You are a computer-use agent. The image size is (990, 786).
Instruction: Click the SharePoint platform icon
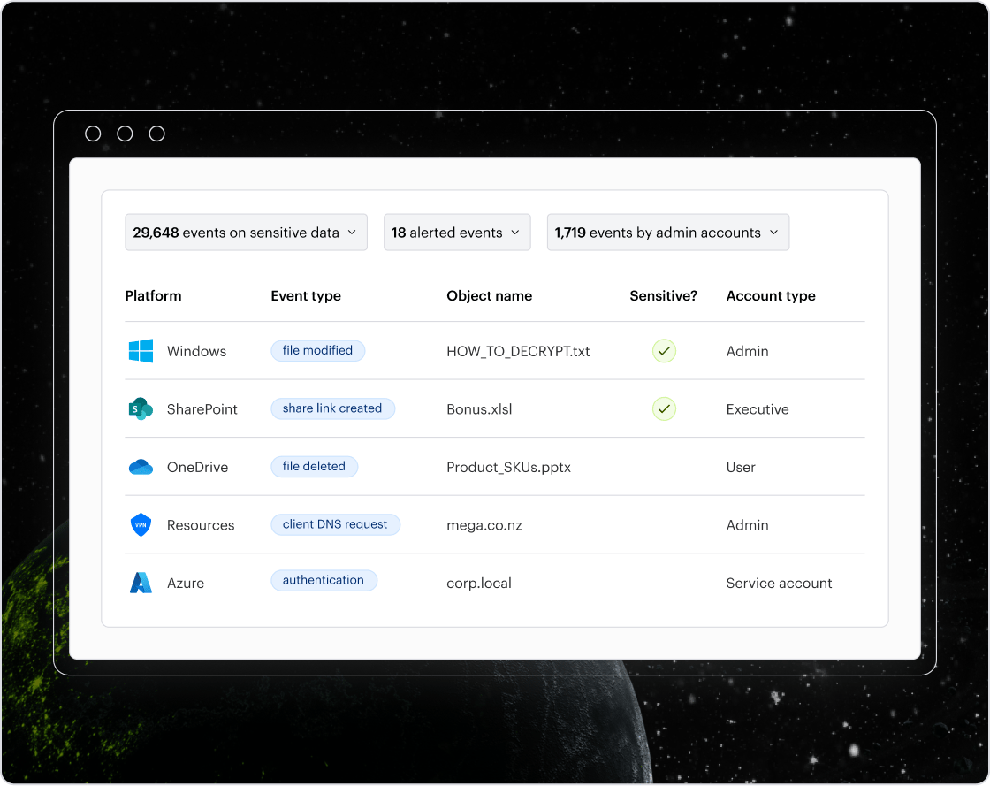pyautogui.click(x=141, y=409)
